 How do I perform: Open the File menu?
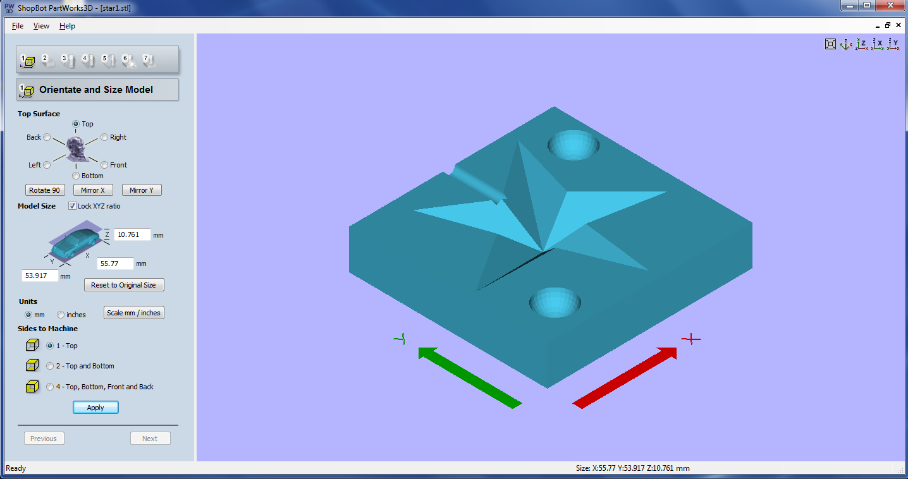point(18,26)
